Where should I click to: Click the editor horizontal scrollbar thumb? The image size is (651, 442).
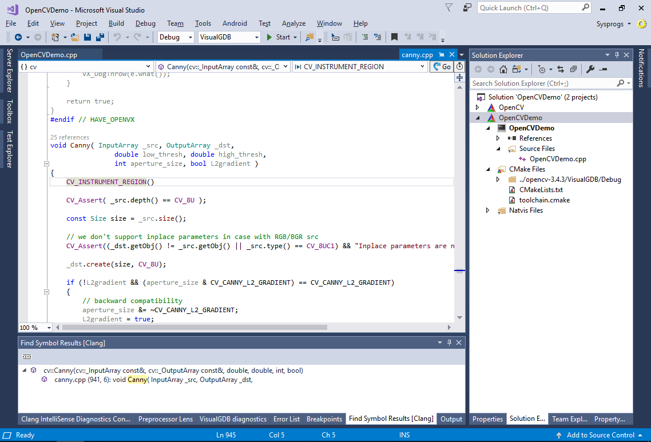tap(194, 327)
